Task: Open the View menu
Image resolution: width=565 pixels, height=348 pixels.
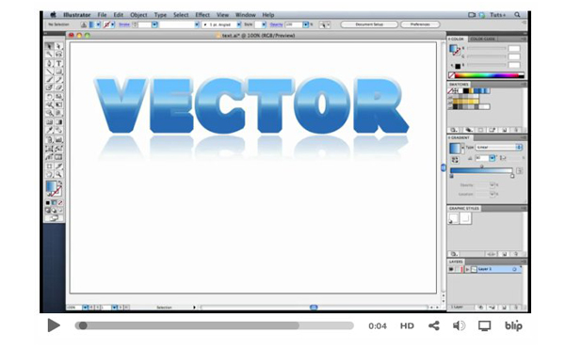Action: (x=222, y=15)
